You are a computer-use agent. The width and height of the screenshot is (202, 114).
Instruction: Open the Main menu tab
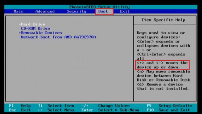coord(19,11)
